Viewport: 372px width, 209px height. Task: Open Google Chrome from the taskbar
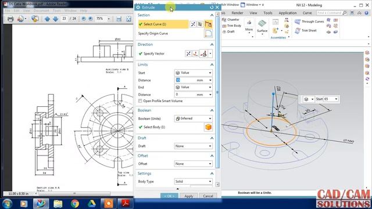(x=75, y=204)
